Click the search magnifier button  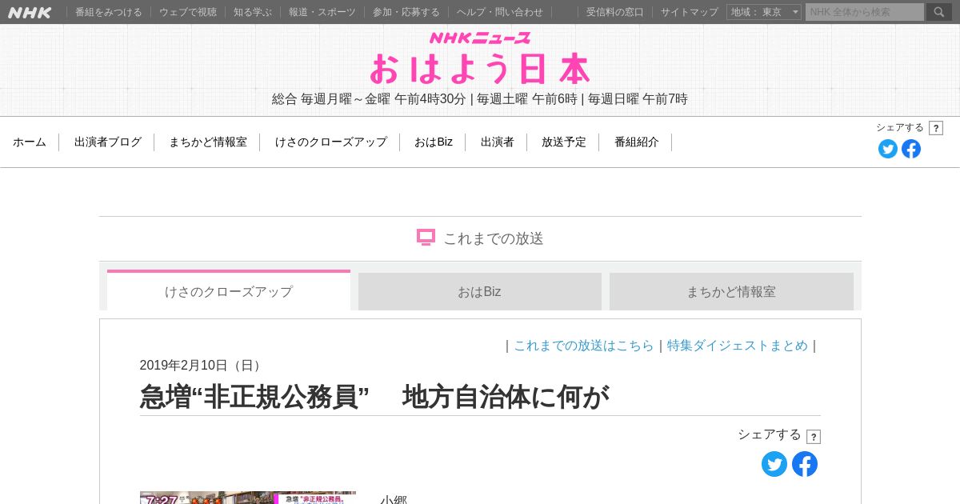pyautogui.click(x=939, y=12)
